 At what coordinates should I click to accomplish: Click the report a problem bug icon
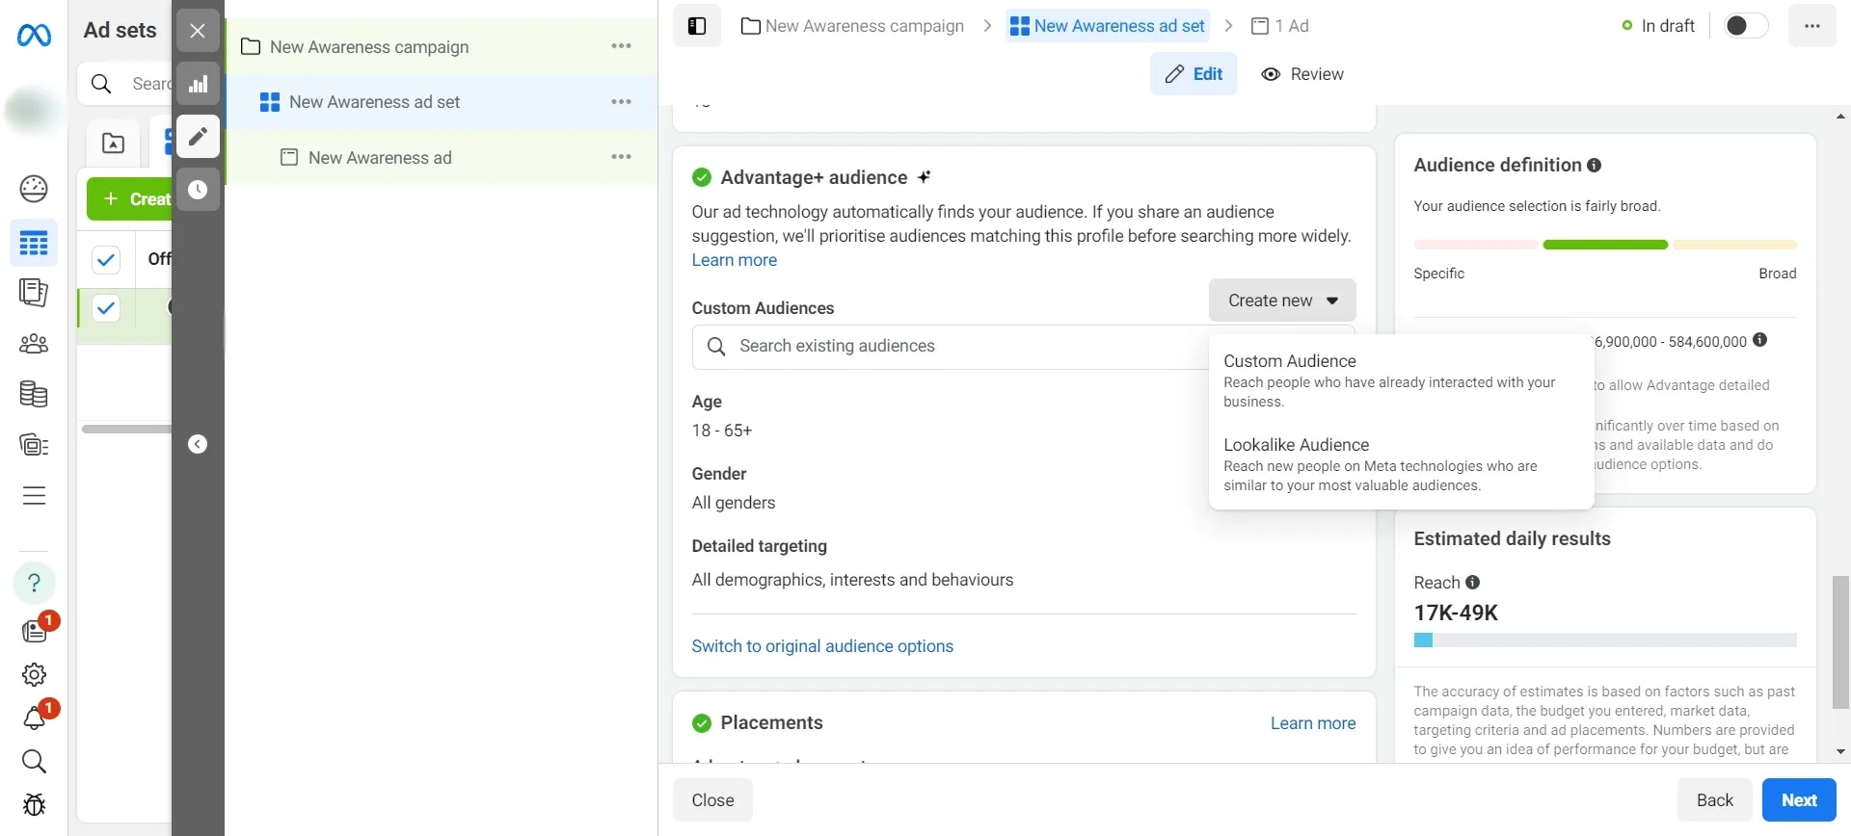34,804
